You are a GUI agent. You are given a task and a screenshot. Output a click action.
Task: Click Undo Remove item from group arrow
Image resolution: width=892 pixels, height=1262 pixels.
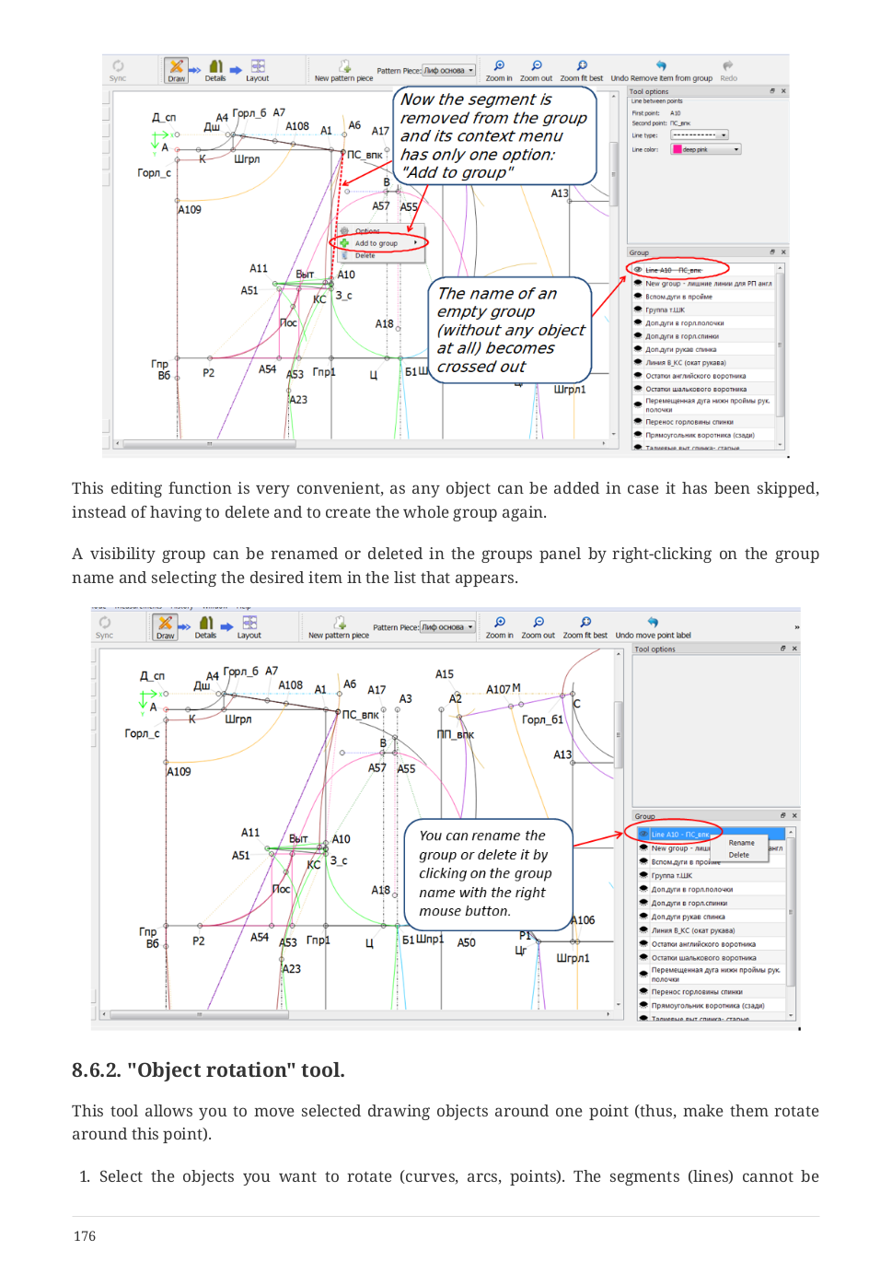pyautogui.click(x=661, y=70)
